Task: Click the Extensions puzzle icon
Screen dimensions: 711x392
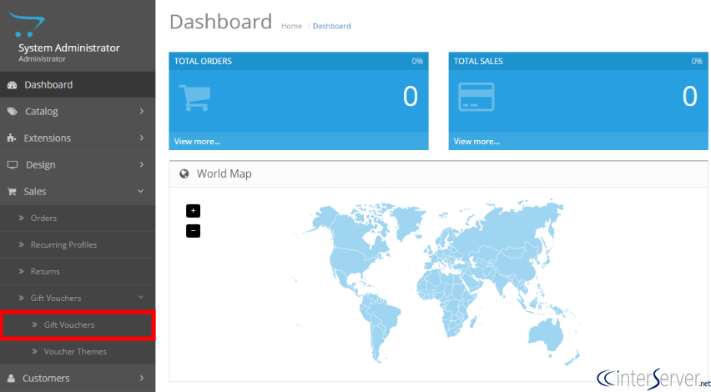Action: point(12,138)
